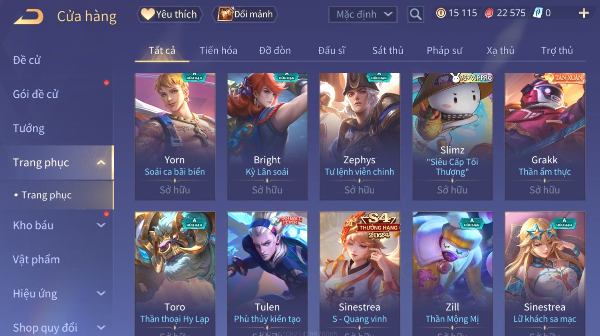Collapse the Trang phục sidebar section
Viewport: 600px width, 336px height.
point(101,162)
